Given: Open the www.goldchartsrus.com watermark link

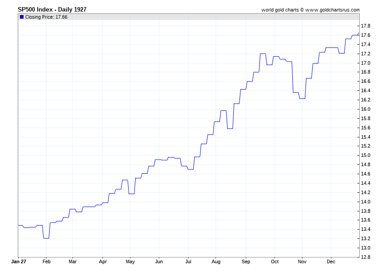Looking at the screenshot, I should coord(333,10).
